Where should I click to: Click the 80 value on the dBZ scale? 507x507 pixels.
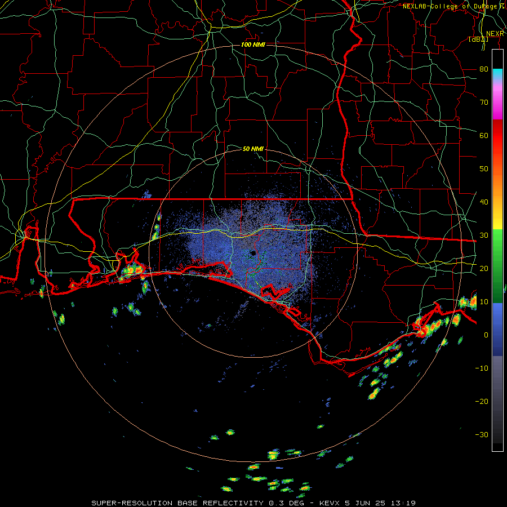point(484,69)
